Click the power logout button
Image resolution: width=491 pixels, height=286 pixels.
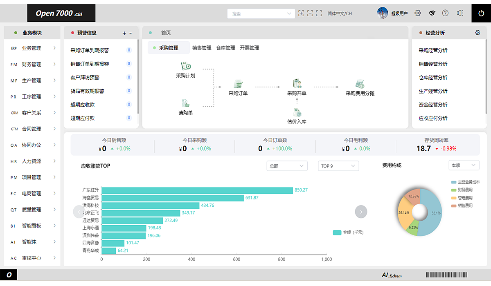[x=481, y=13]
